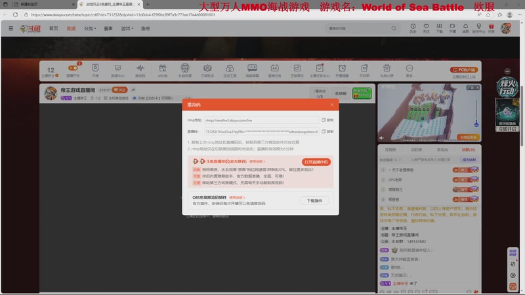Click the orange PC客户端 button

coord(464,70)
